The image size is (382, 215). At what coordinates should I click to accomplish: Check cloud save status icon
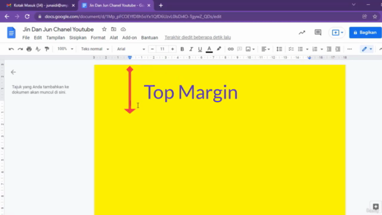click(124, 29)
